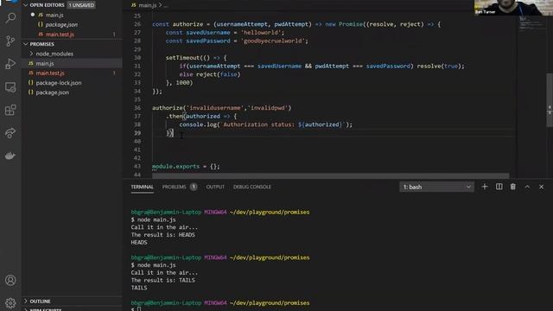Open the Run and Debug view

[x=10, y=64]
